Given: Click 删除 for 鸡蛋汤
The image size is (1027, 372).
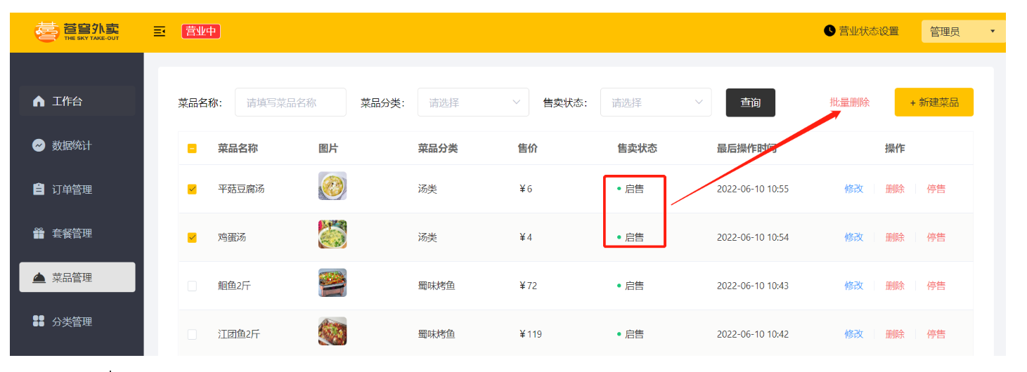Looking at the screenshot, I should [895, 237].
